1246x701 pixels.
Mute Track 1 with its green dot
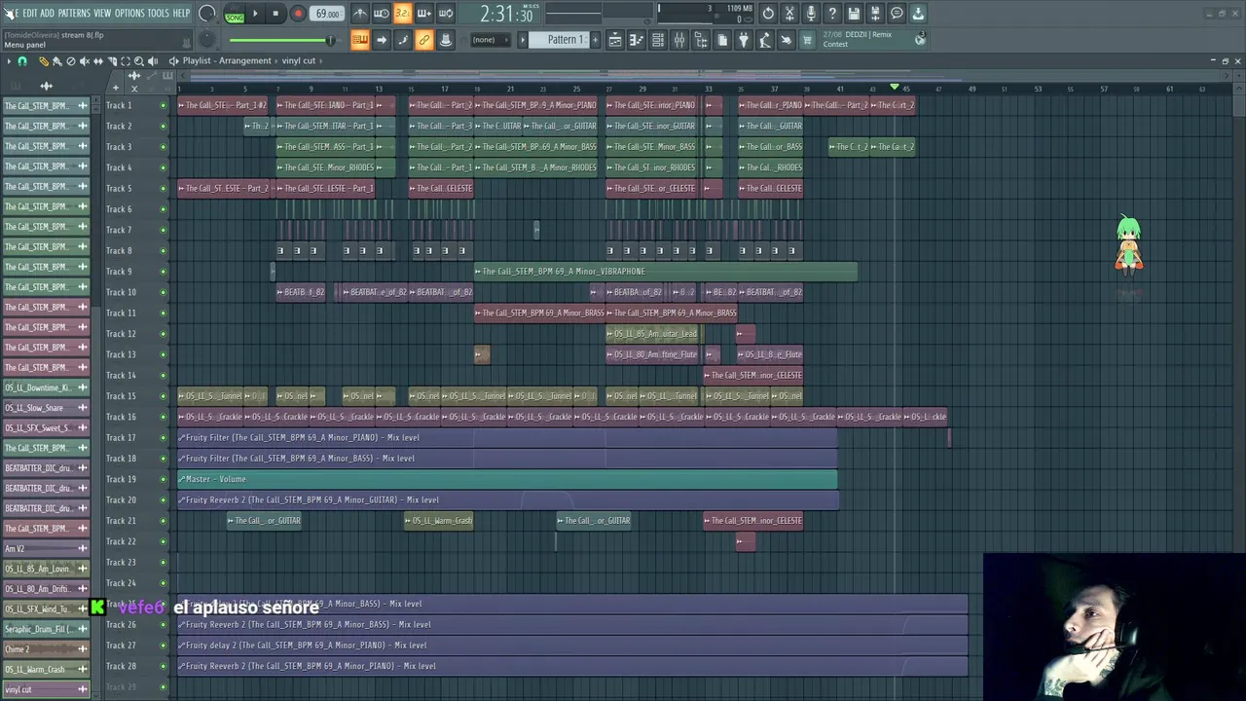coord(163,105)
